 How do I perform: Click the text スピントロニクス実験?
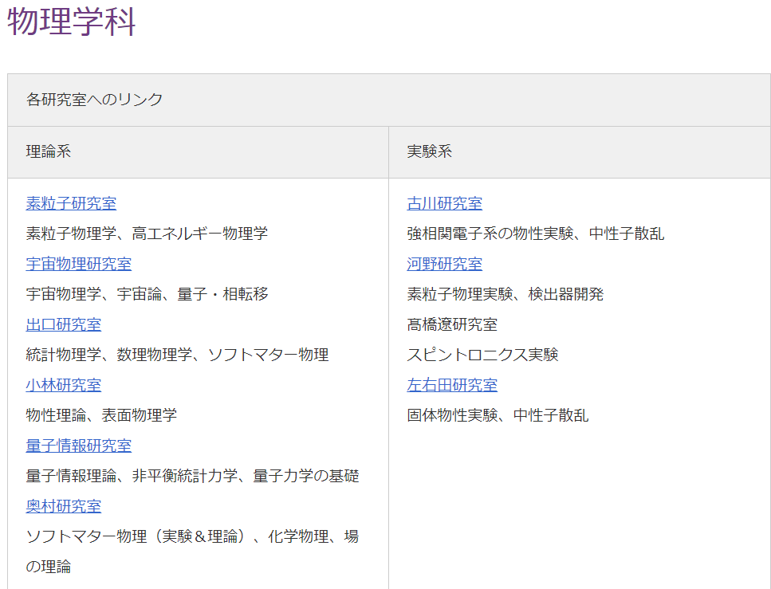click(482, 355)
